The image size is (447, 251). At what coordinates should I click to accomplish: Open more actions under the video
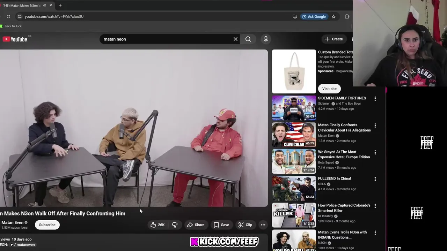pyautogui.click(x=263, y=225)
